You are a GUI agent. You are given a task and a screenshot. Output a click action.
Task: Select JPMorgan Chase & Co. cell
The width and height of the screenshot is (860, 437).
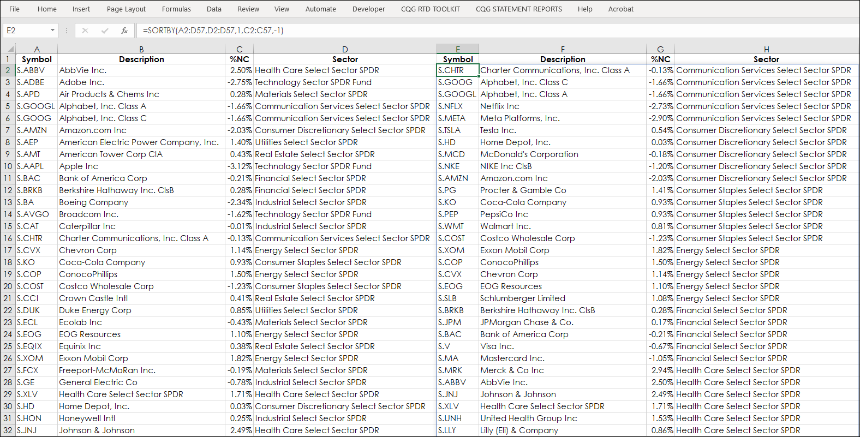point(563,322)
